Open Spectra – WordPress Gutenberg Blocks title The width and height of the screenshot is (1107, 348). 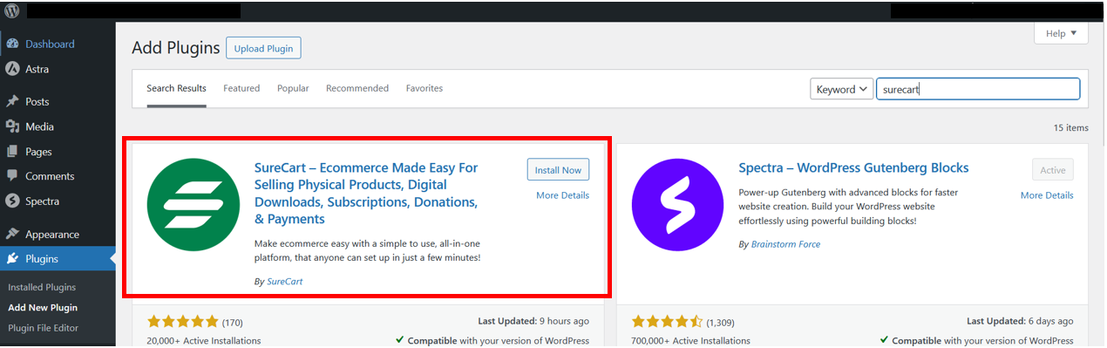pos(853,167)
